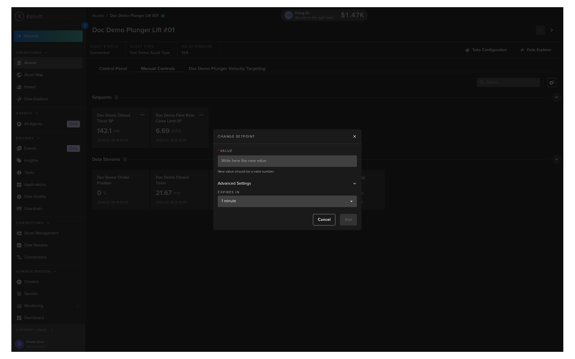Click the Add button in the dialog

pyautogui.click(x=348, y=220)
